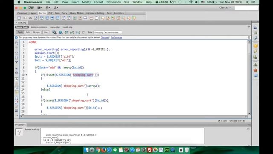Screen dimensions: 273x154
Task: Click line number 13 in the gutter
Action: click(23, 86)
